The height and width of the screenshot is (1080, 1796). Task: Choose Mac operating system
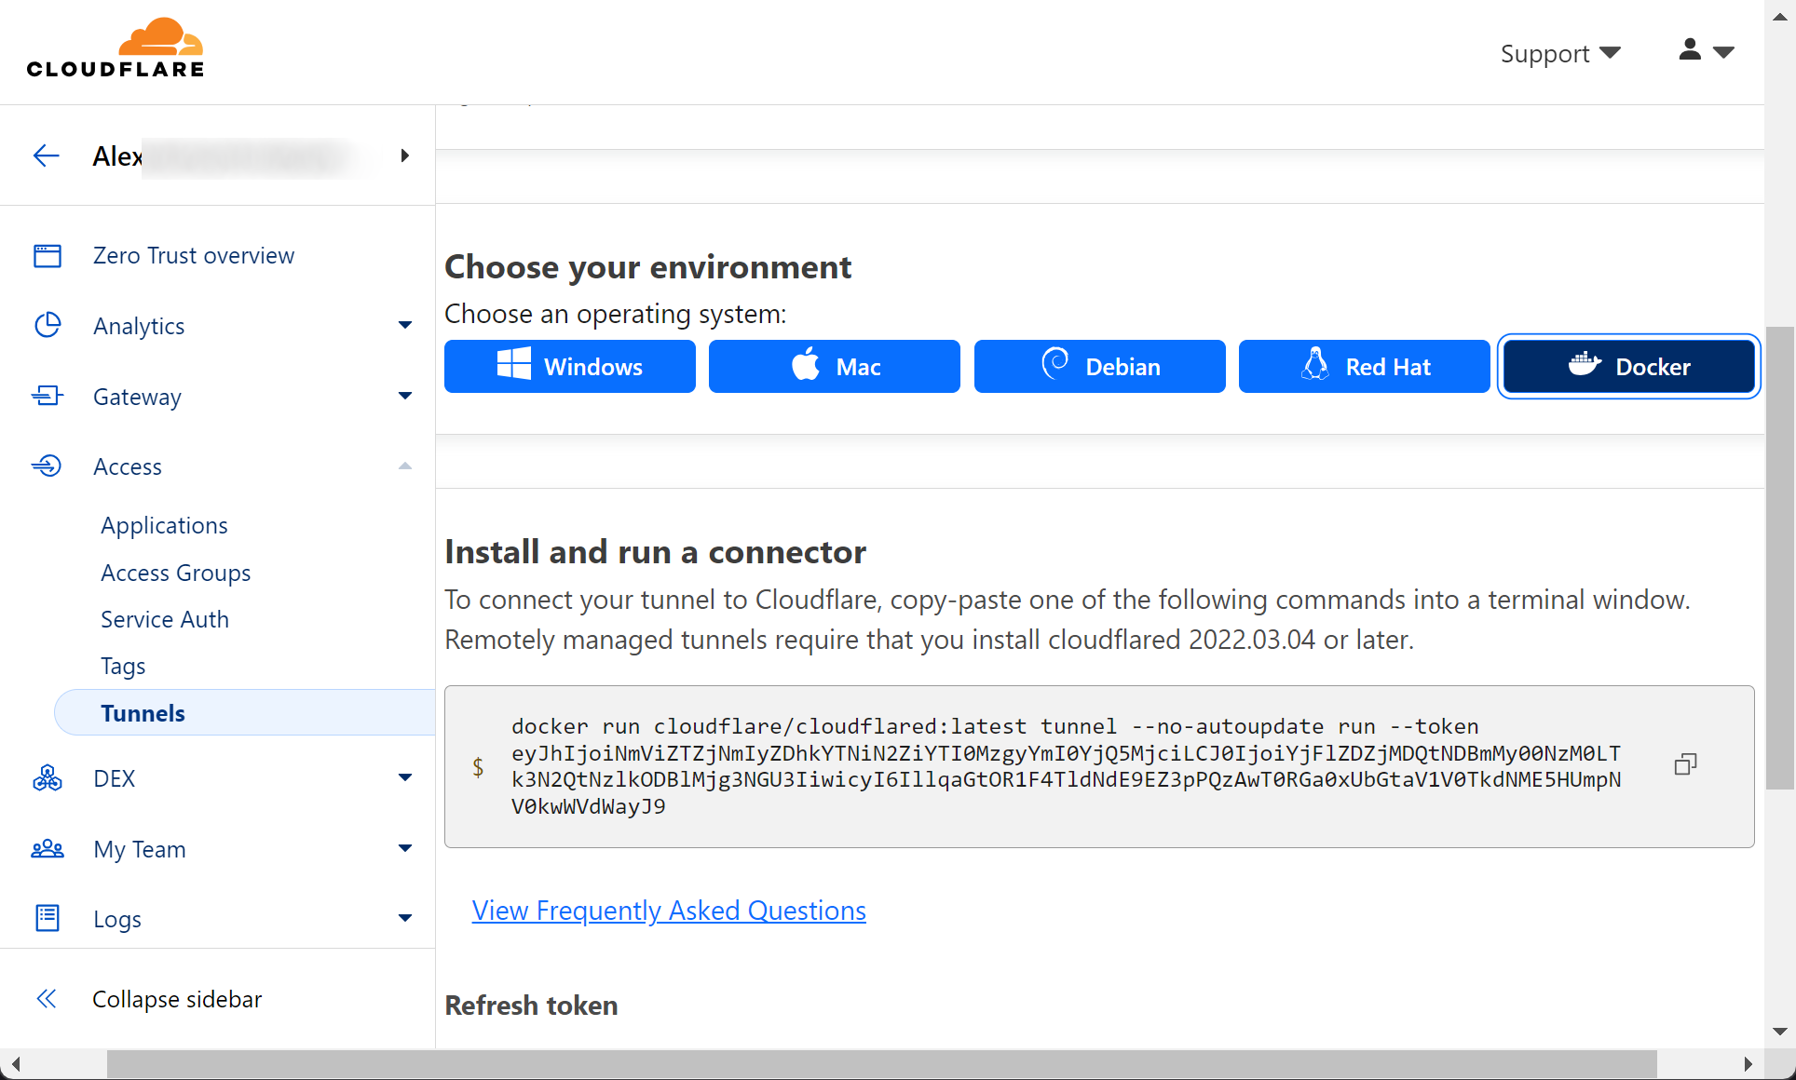tap(835, 366)
